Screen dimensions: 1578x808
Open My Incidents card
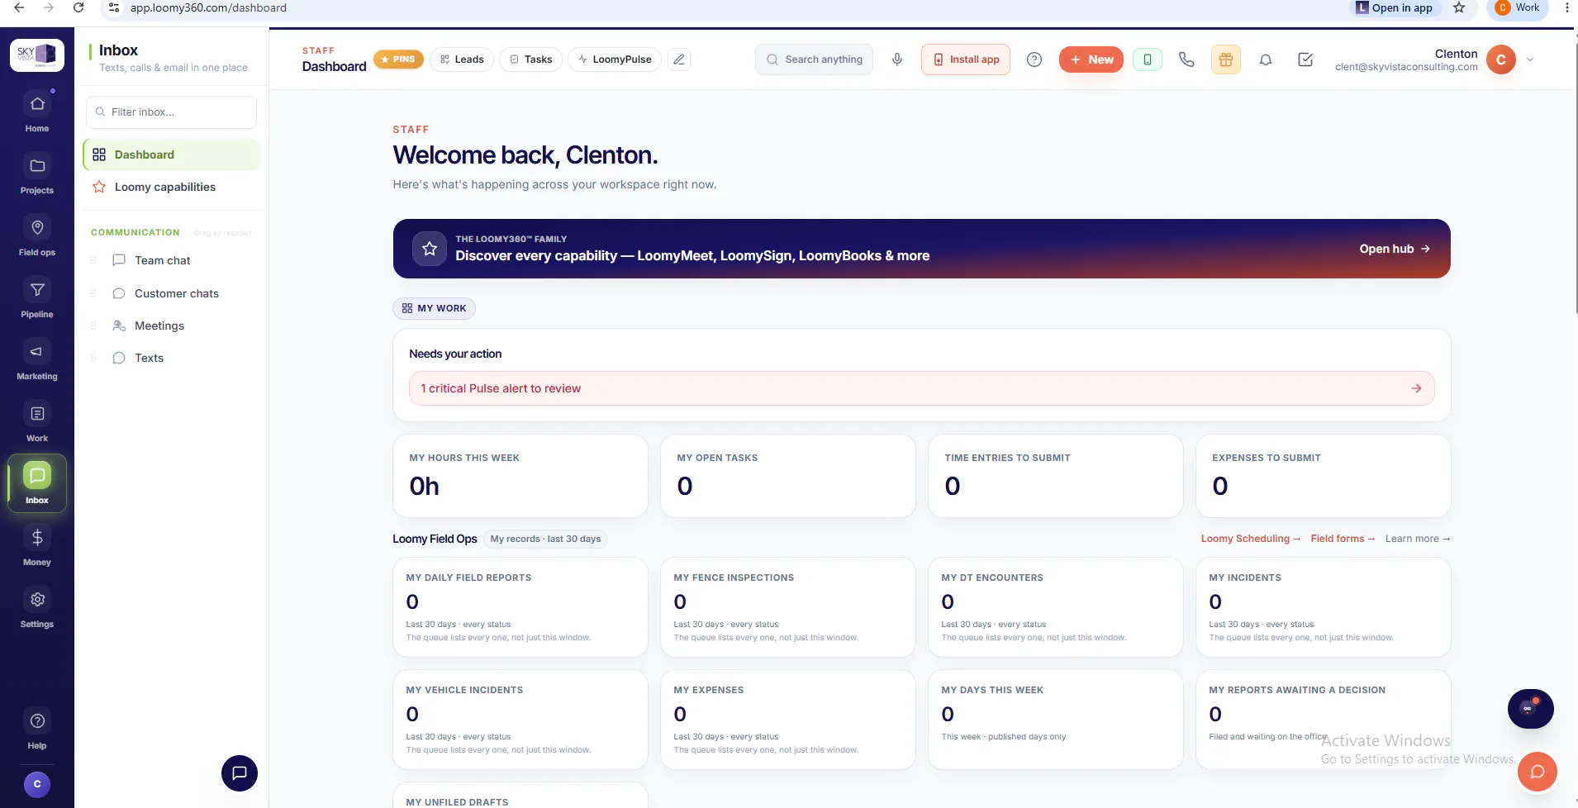[1324, 607]
